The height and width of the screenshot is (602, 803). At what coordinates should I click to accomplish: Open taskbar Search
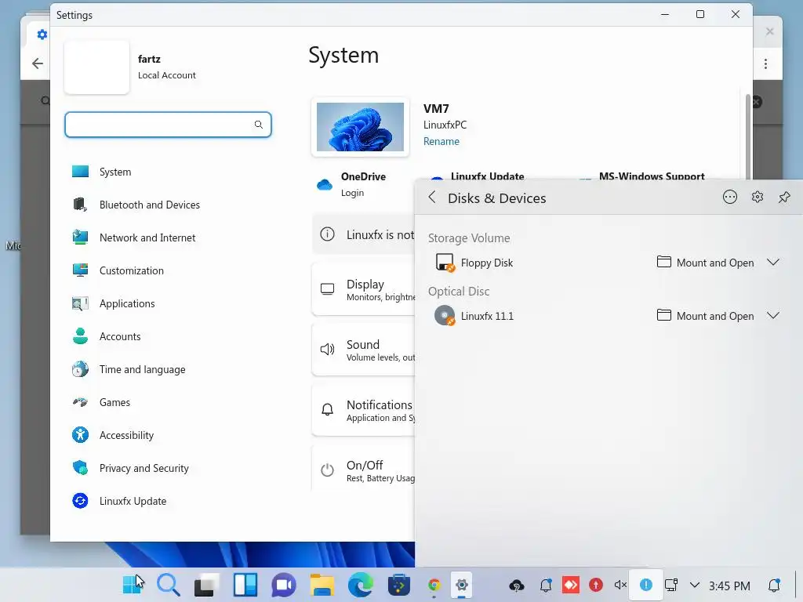(169, 585)
